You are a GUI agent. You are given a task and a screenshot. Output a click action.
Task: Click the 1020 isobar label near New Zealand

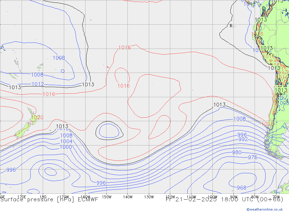point(37,117)
